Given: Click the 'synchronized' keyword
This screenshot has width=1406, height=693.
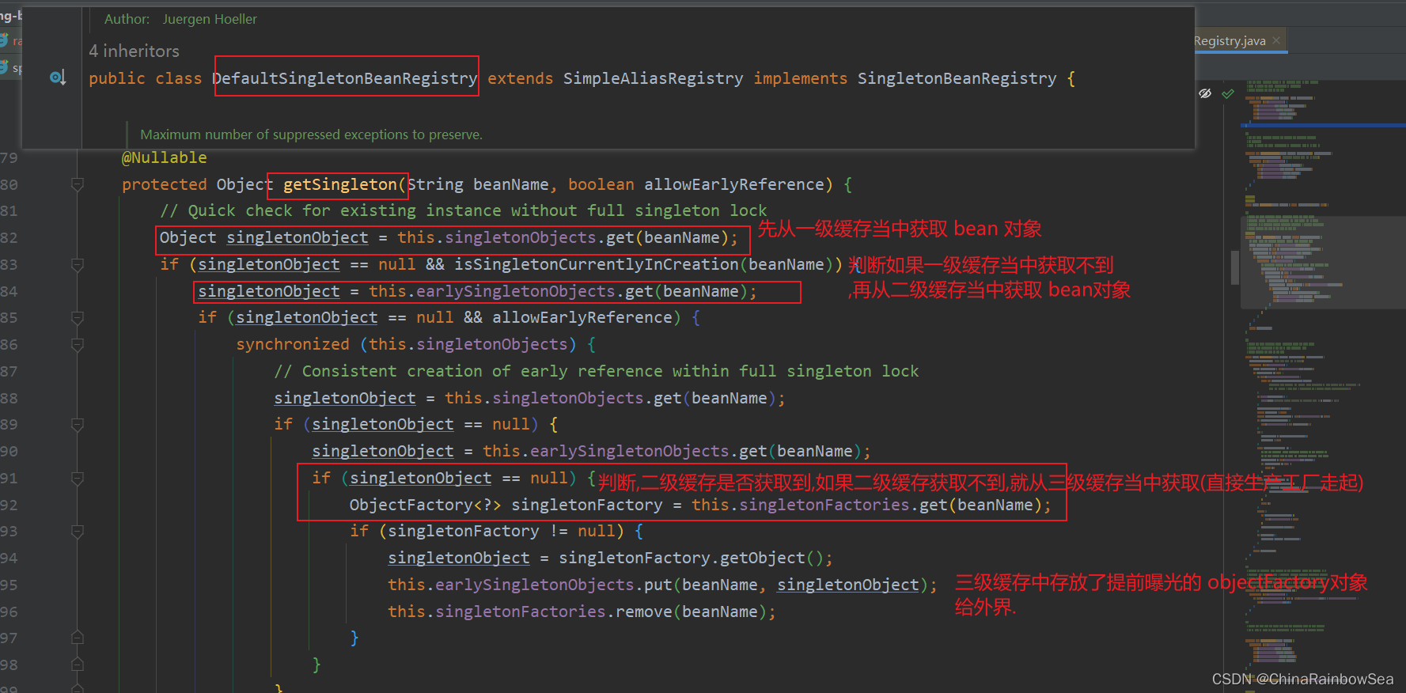Looking at the screenshot, I should [x=292, y=344].
